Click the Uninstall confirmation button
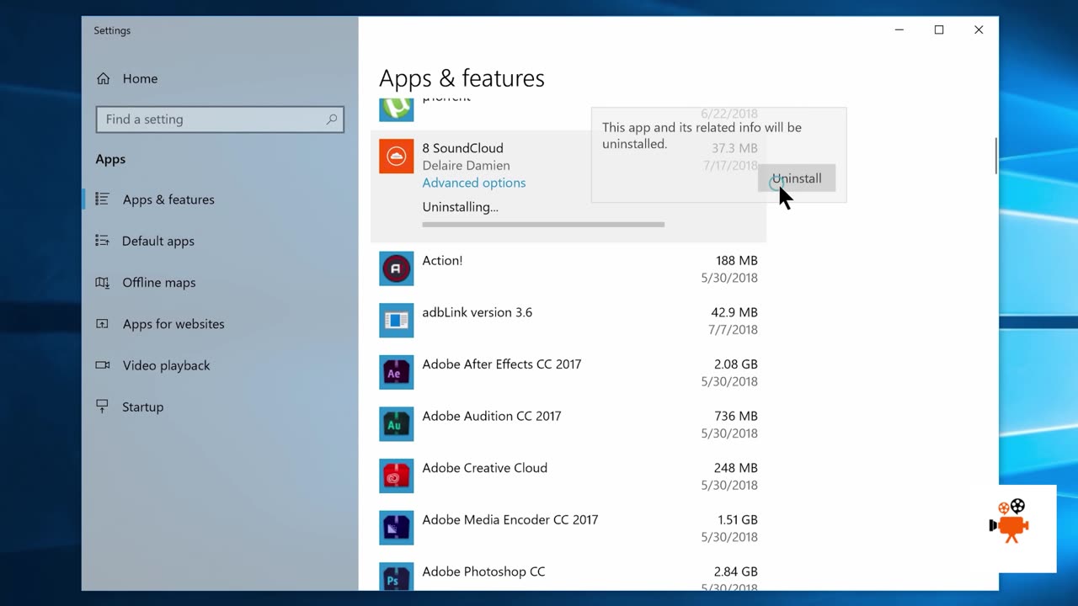1078x606 pixels. point(797,178)
